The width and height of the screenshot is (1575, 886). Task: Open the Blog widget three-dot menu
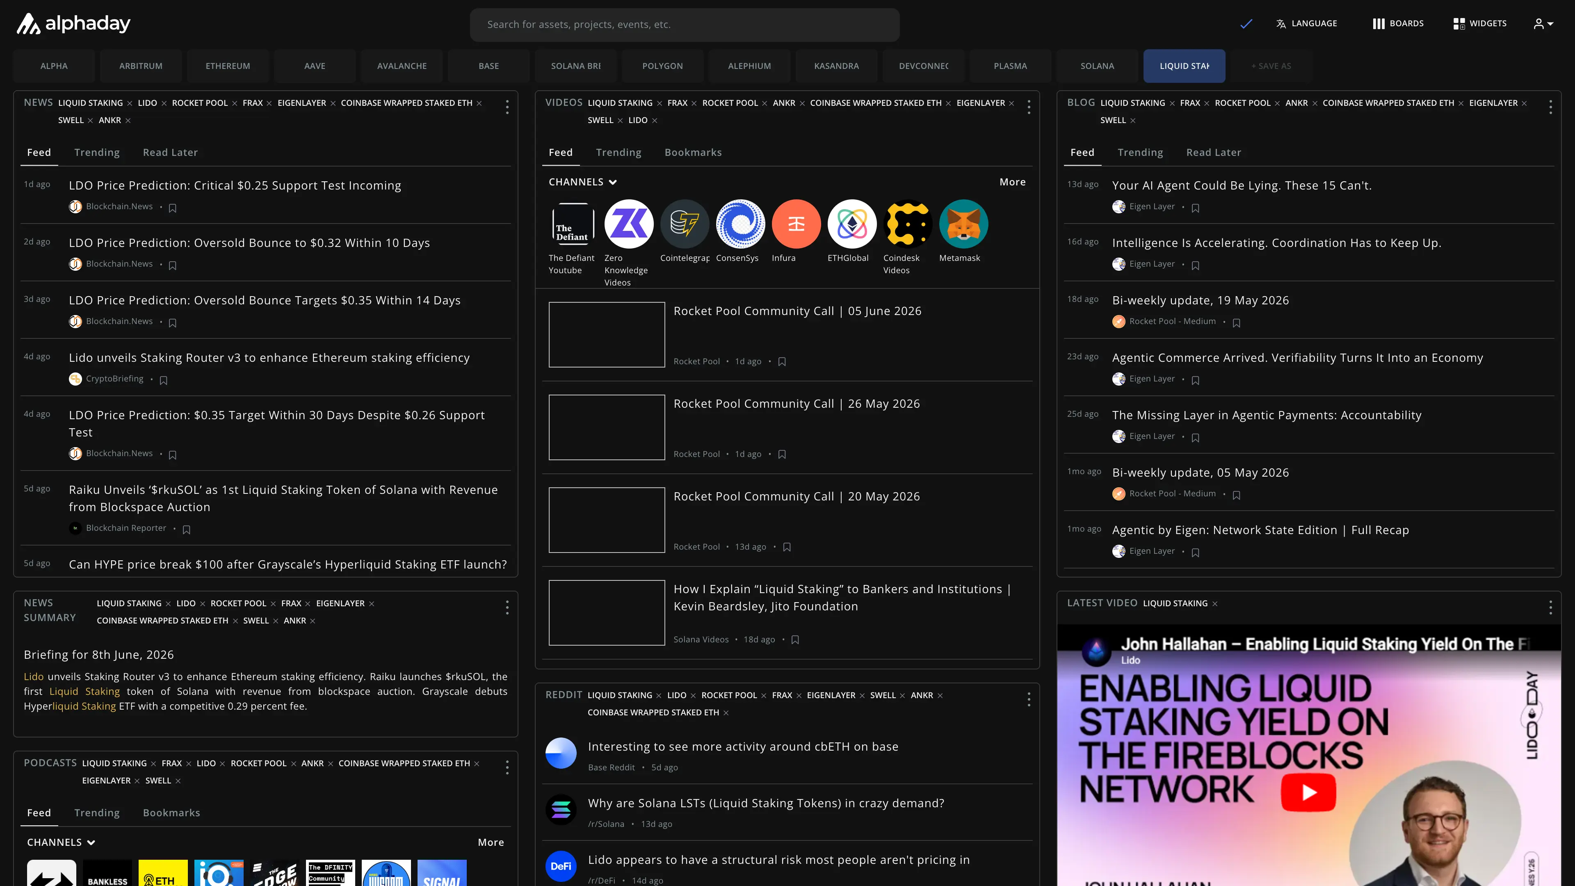click(x=1550, y=107)
